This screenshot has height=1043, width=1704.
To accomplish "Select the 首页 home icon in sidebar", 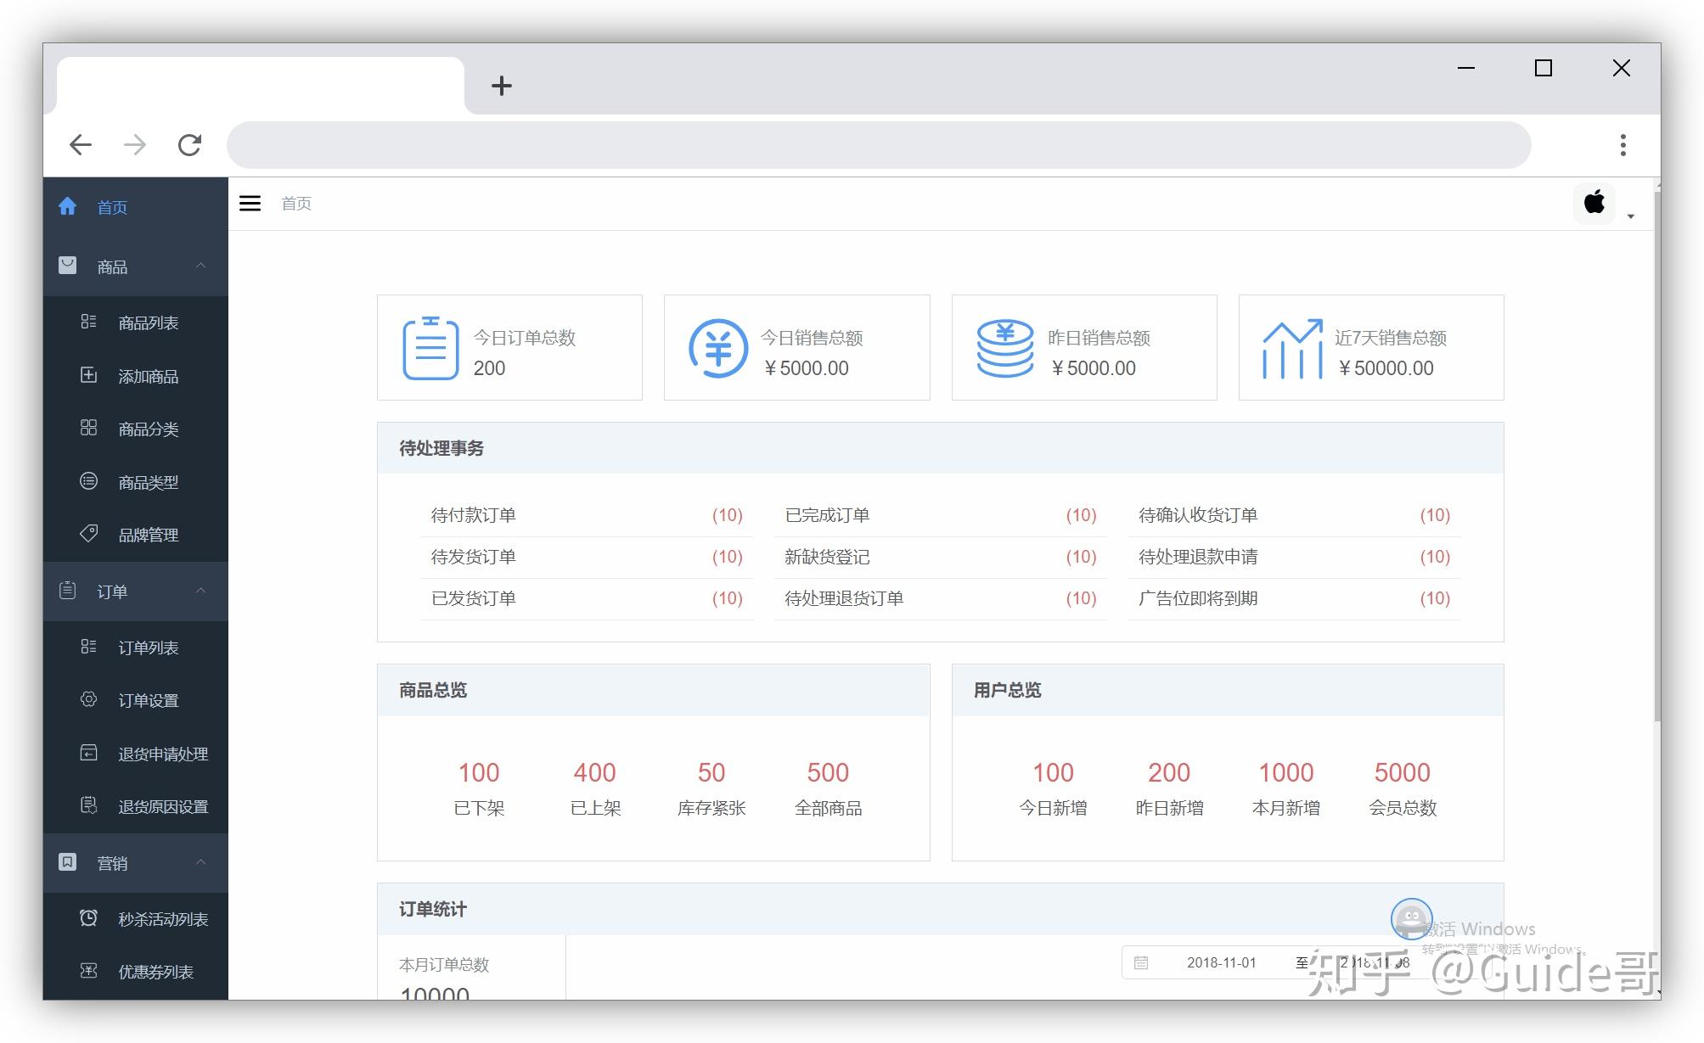I will (68, 206).
